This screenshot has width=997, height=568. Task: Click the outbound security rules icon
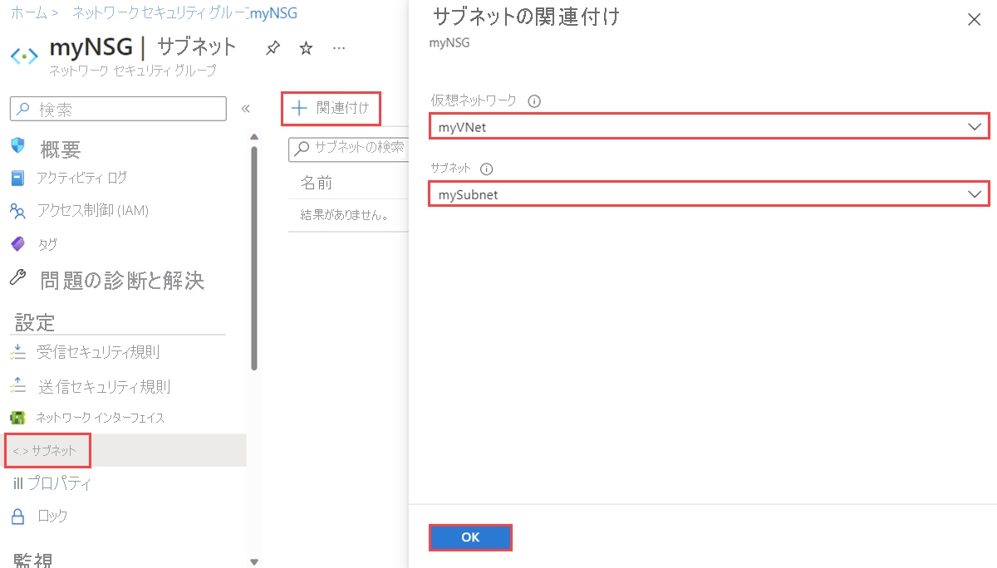pos(18,387)
